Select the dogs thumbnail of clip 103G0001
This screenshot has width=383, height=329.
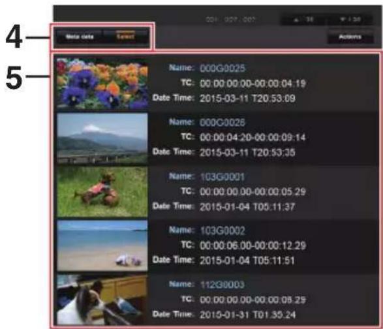click(x=102, y=192)
